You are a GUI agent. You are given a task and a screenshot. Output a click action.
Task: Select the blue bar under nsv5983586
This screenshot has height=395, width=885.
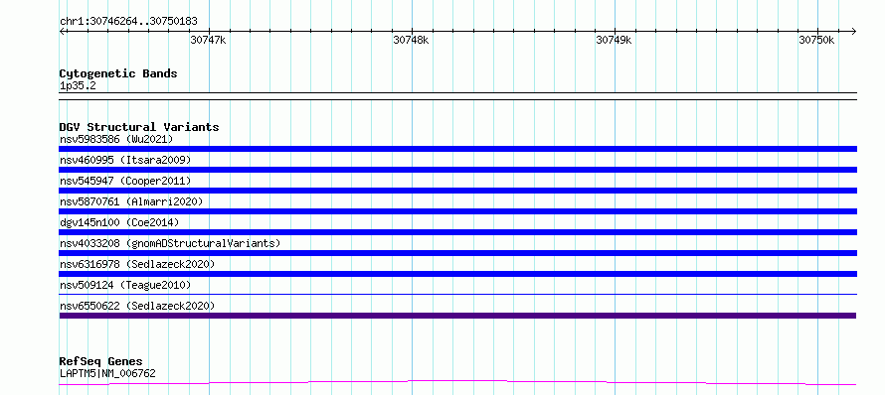click(x=457, y=149)
